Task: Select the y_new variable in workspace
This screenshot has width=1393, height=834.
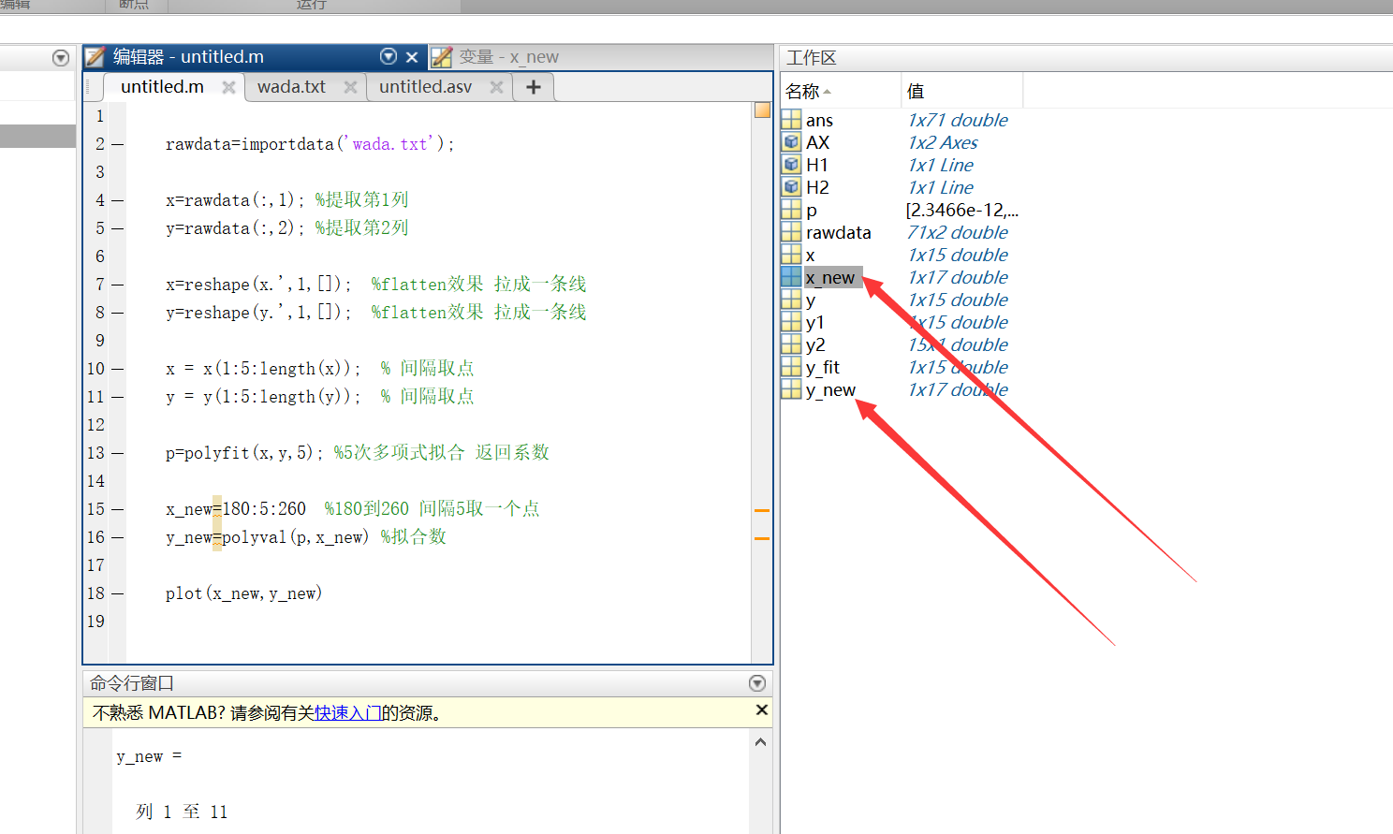Action: (x=830, y=389)
